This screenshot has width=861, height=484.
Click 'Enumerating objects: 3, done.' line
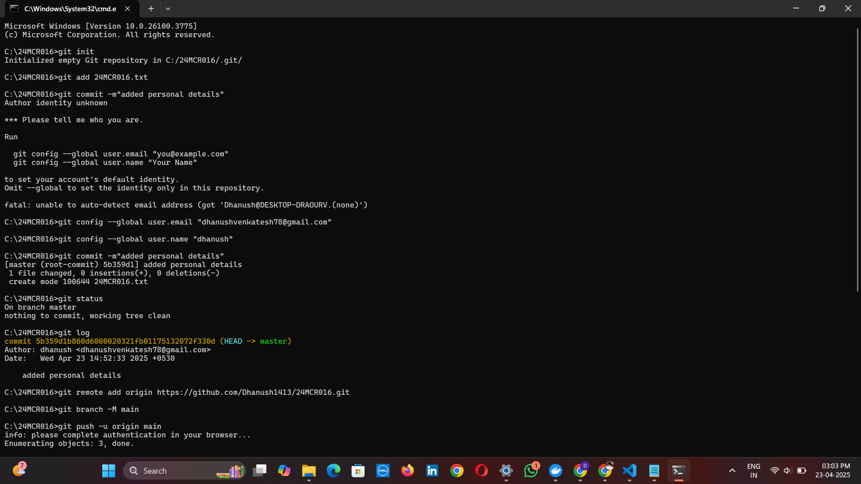pyautogui.click(x=70, y=444)
